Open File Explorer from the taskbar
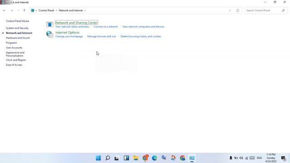The width and height of the screenshot is (290, 163). click(x=136, y=158)
